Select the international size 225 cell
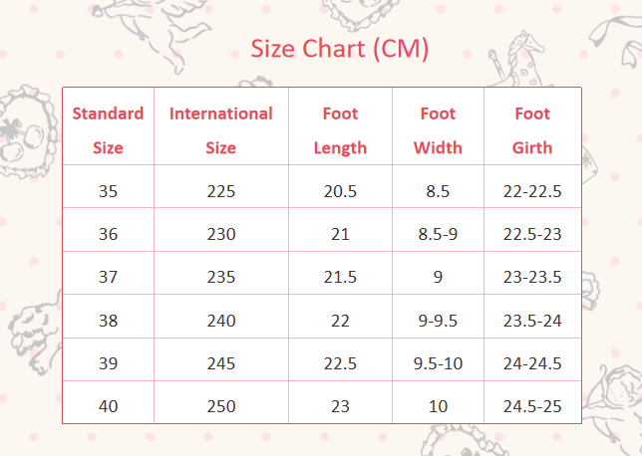 click(221, 191)
